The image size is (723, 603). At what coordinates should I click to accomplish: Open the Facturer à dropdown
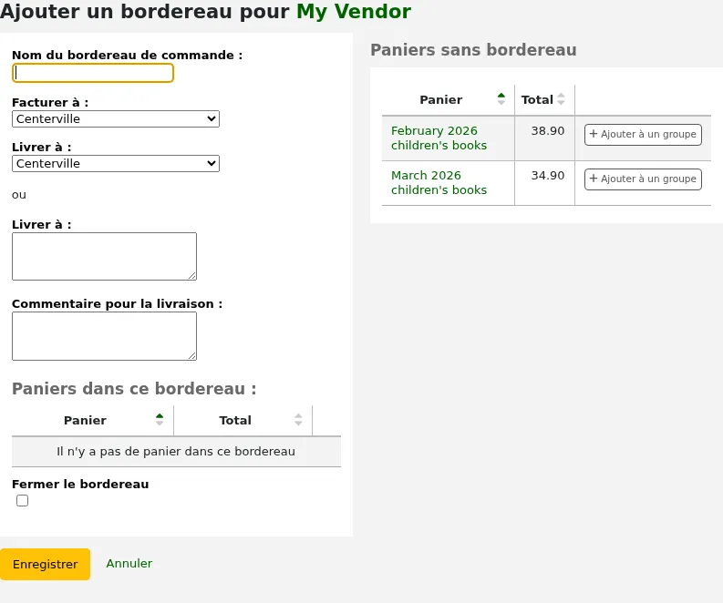[116, 118]
